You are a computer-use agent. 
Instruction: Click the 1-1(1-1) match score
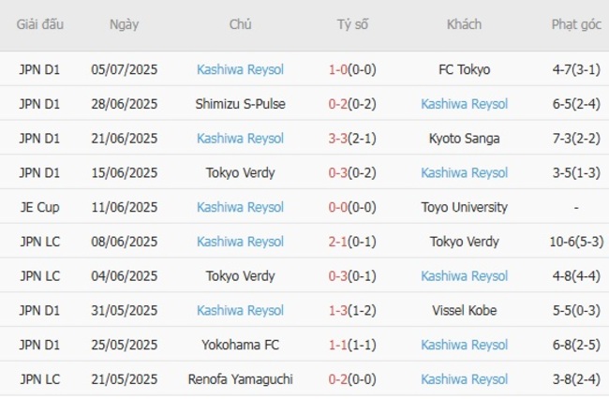(x=351, y=345)
